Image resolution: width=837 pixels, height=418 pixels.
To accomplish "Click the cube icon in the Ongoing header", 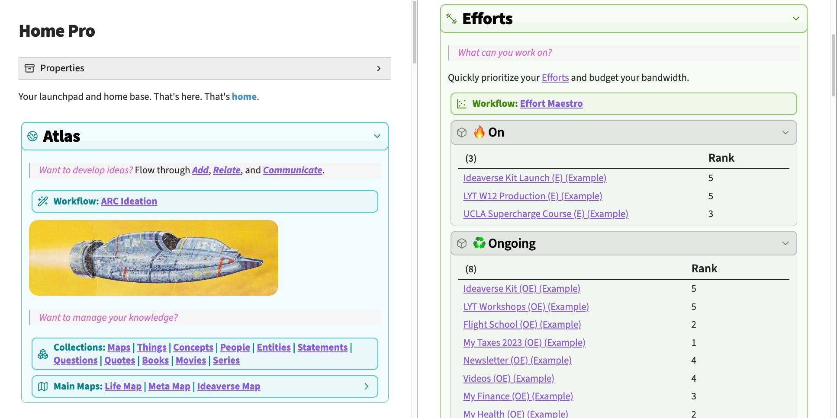I will (462, 243).
